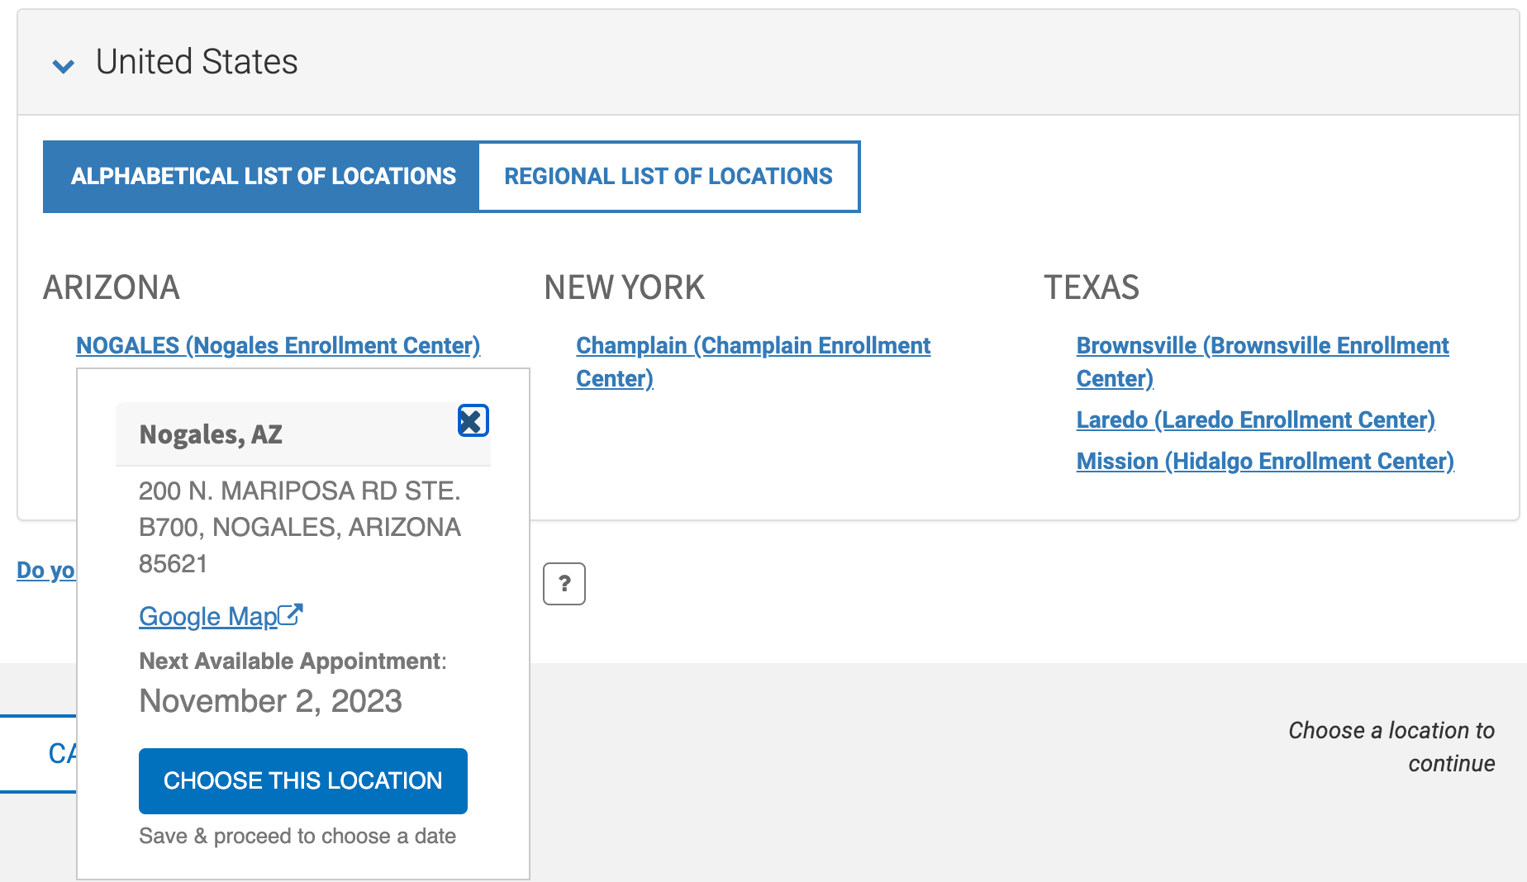The image size is (1527, 882).
Task: Open the Regional List of Locations tab
Action: click(x=668, y=177)
